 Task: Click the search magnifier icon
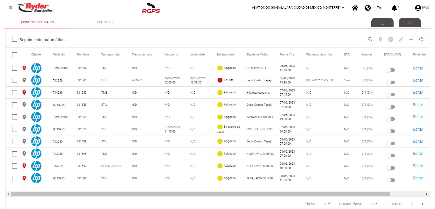(370, 40)
